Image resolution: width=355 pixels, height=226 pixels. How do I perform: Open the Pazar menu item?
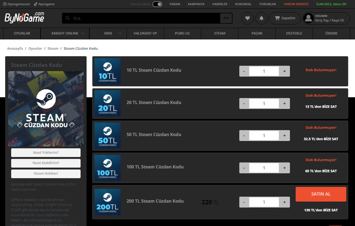(x=257, y=33)
